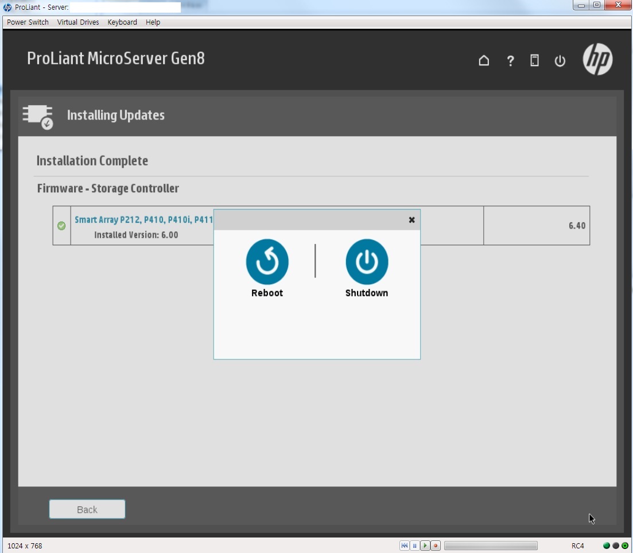Click the playback progress bar in status bar
The width and height of the screenshot is (633, 553).
click(x=491, y=546)
